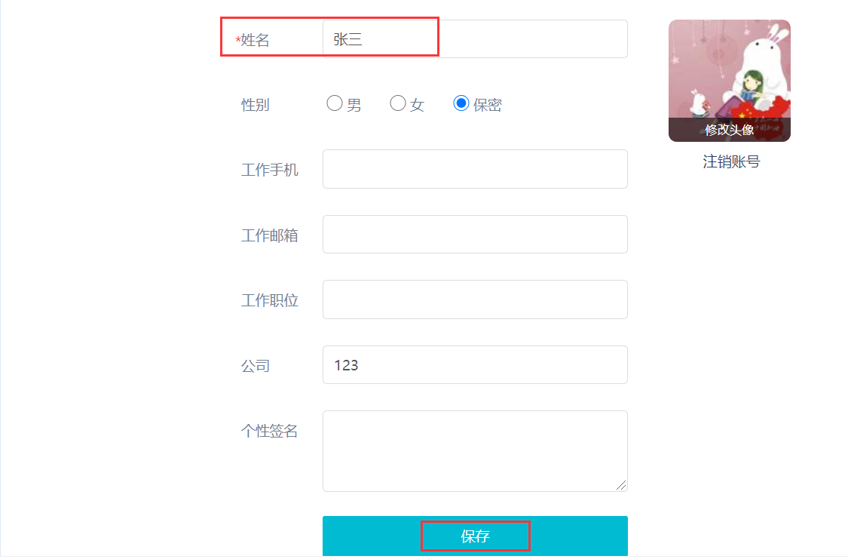Click the 工作邮箱 email input field

coord(475,234)
